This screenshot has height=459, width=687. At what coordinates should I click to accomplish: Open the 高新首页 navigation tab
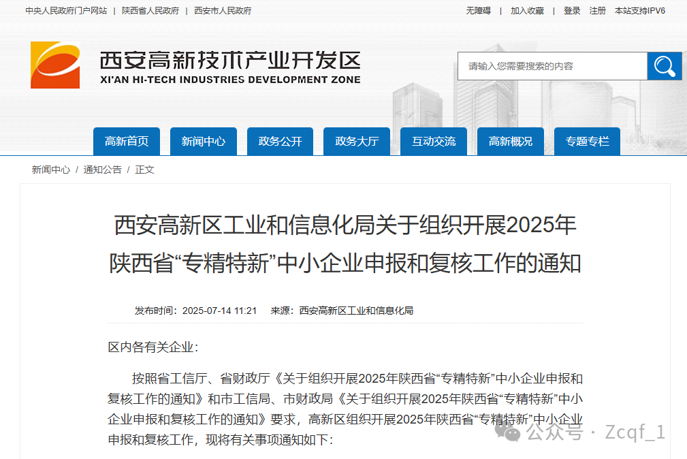(x=126, y=141)
